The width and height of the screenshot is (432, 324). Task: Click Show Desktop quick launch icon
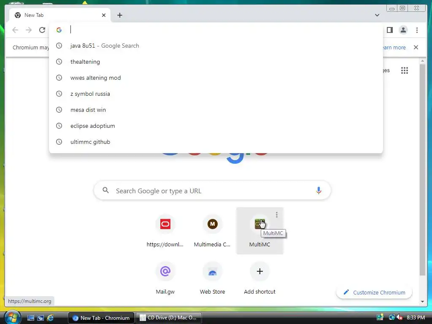pos(30,318)
